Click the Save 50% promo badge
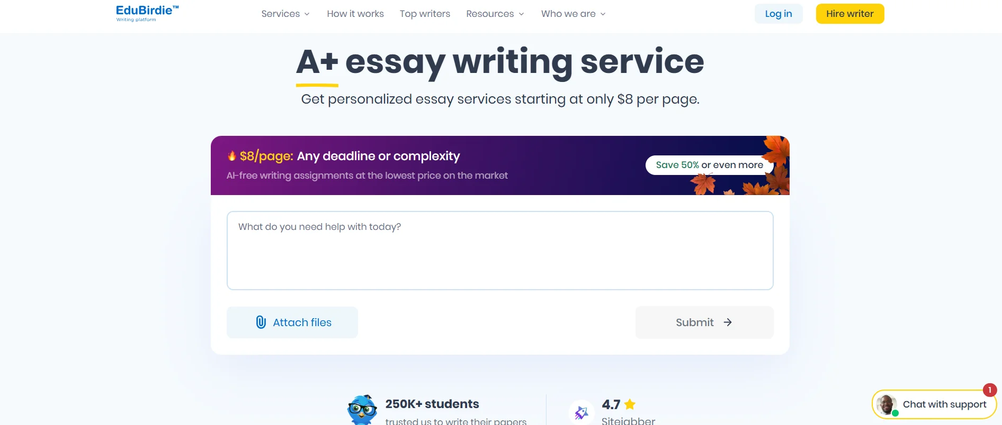Image resolution: width=1002 pixels, height=425 pixels. (708, 165)
